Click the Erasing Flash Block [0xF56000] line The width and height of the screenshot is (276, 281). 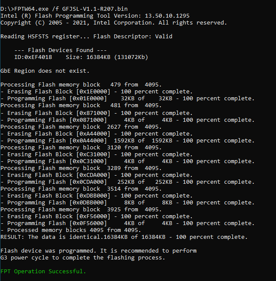96,216
